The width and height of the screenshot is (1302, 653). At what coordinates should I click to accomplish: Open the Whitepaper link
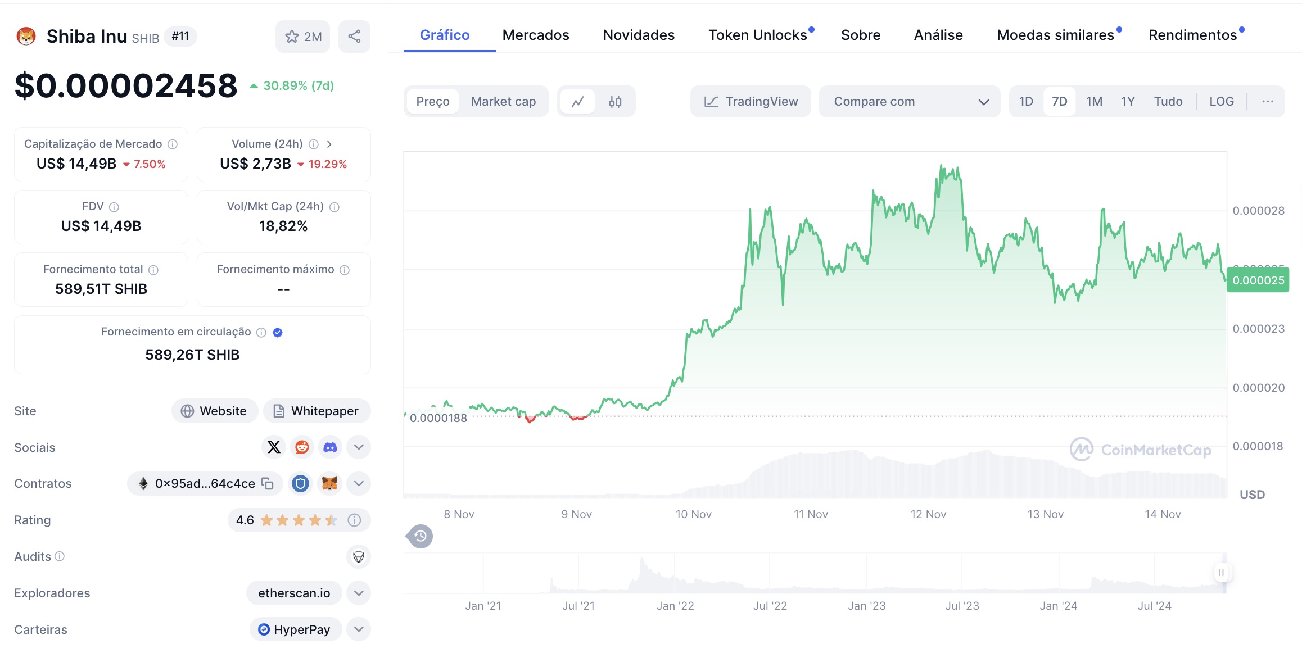pos(317,411)
